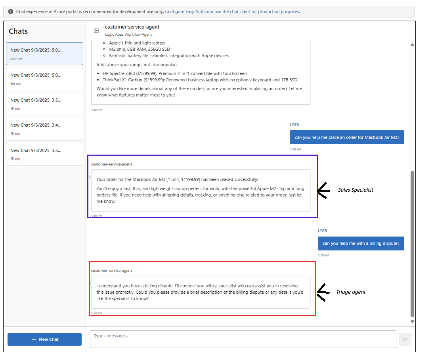Click the billing dispute user message bubble
Viewport: 434px width, 356px height.
click(x=361, y=243)
